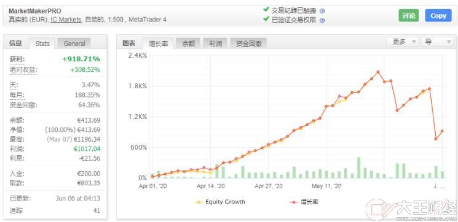Select the 增长率 chart tab
458x222 pixels.
158,44
